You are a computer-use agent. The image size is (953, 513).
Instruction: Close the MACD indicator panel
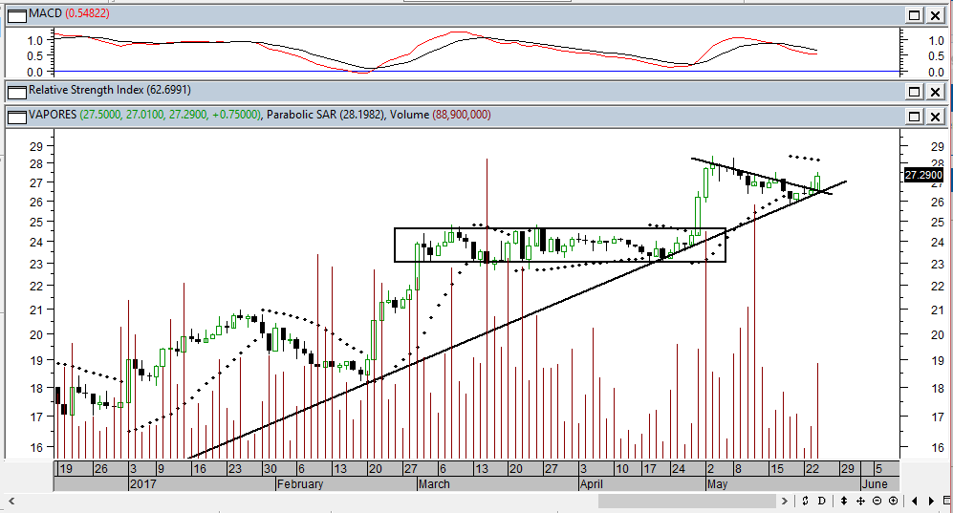[935, 15]
